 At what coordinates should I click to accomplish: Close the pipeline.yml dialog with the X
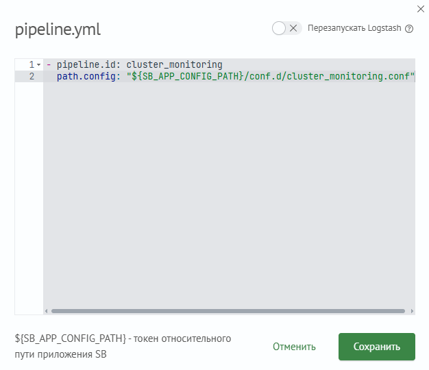point(421,9)
